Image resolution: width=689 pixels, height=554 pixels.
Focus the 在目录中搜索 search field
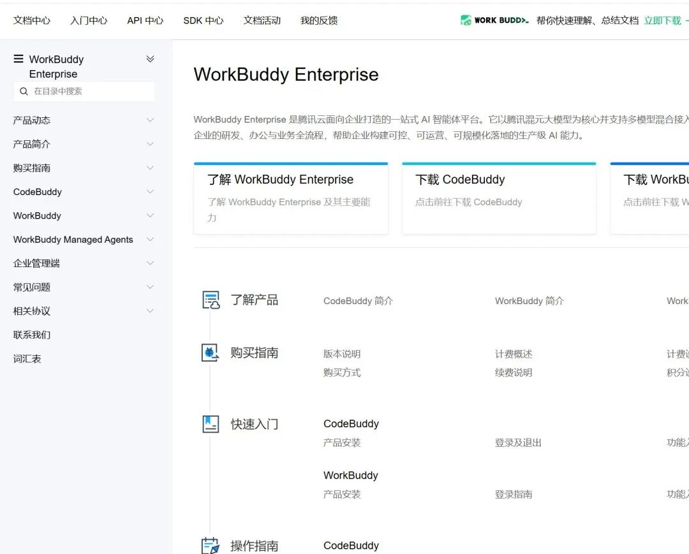coord(84,91)
